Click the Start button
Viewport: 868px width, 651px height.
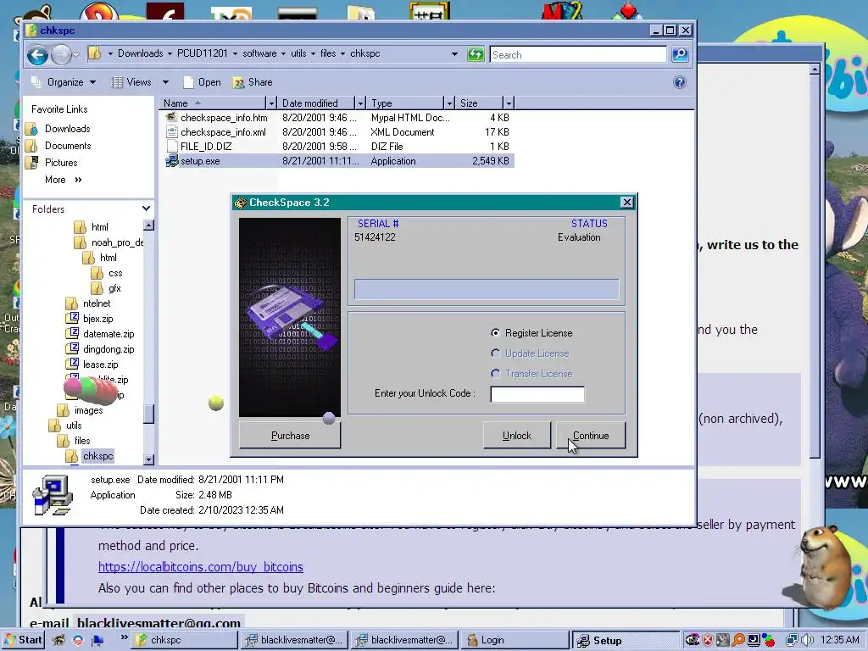tap(23, 640)
